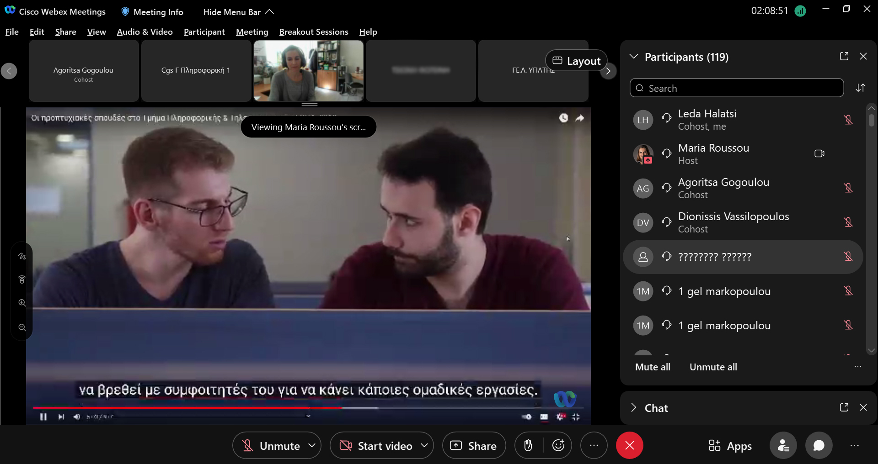This screenshot has height=464, width=878.
Task: Close the Participants panel
Action: point(863,56)
